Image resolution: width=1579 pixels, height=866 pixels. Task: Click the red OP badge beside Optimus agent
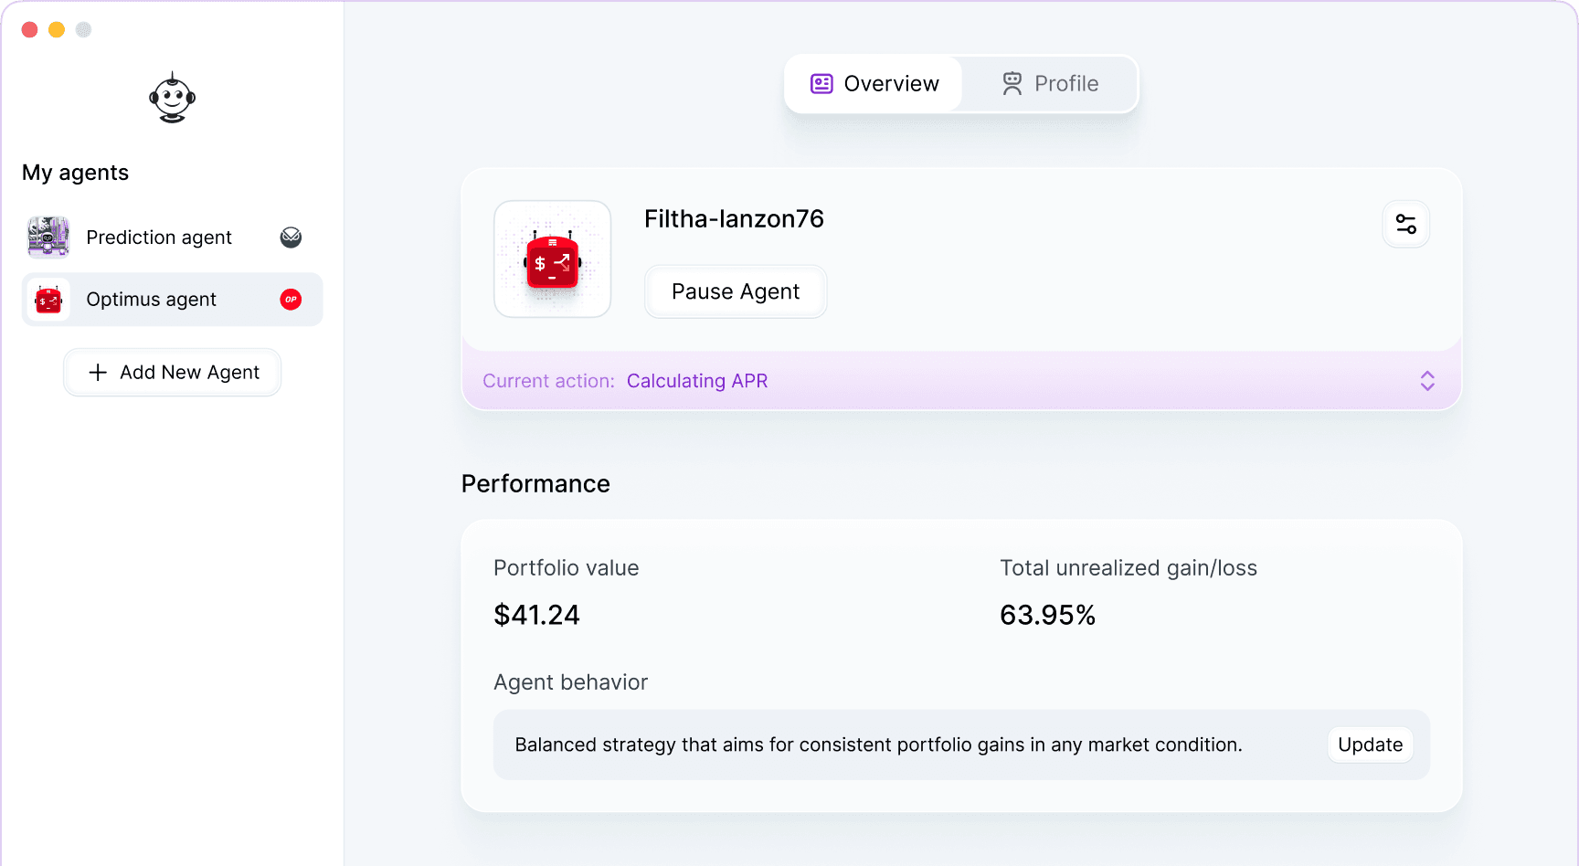pos(291,300)
